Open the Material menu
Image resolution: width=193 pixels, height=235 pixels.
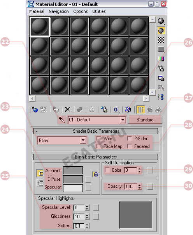coord(37,11)
